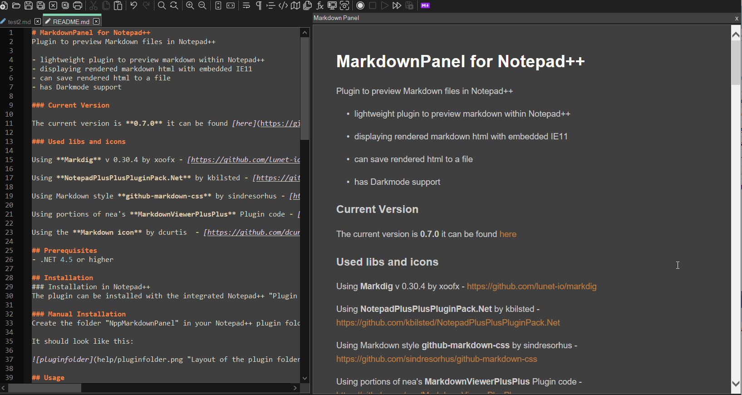Open the NotepadPlusPlusPluginPack.Net link

click(x=448, y=323)
